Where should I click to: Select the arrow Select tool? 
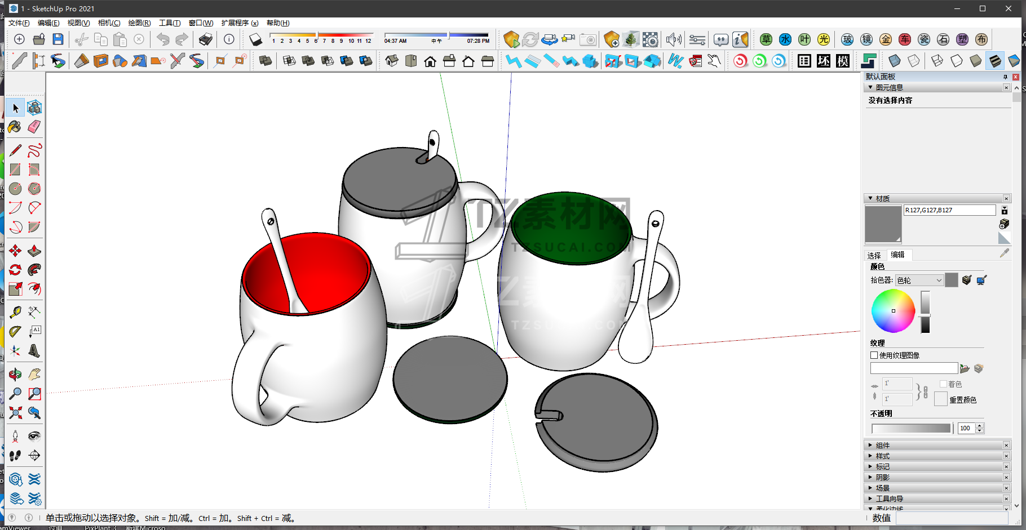[x=15, y=108]
